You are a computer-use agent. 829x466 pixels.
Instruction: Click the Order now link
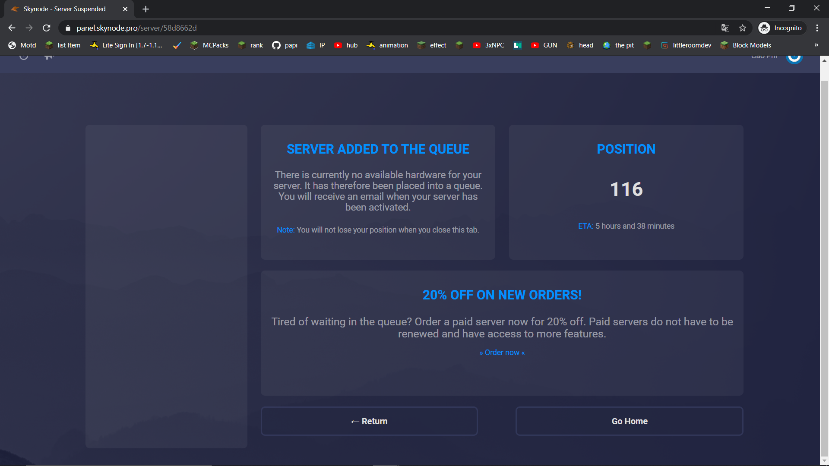pos(502,353)
